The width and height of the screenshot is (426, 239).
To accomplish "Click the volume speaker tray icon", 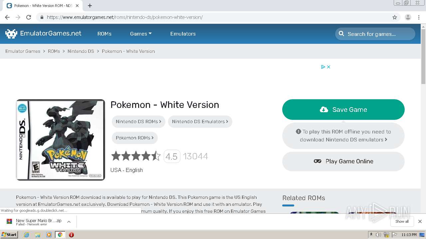I will [378, 235].
